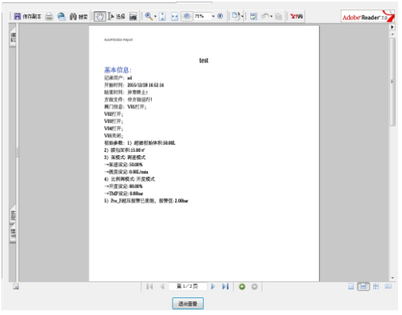The width and height of the screenshot is (402, 315).
Task: Click the Adobe Reader 7.0 logo
Action: [368, 17]
